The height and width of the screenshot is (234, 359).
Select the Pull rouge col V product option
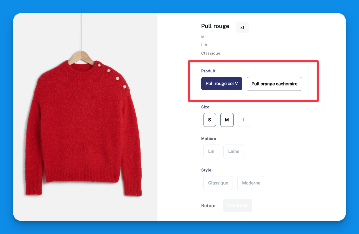[222, 84]
